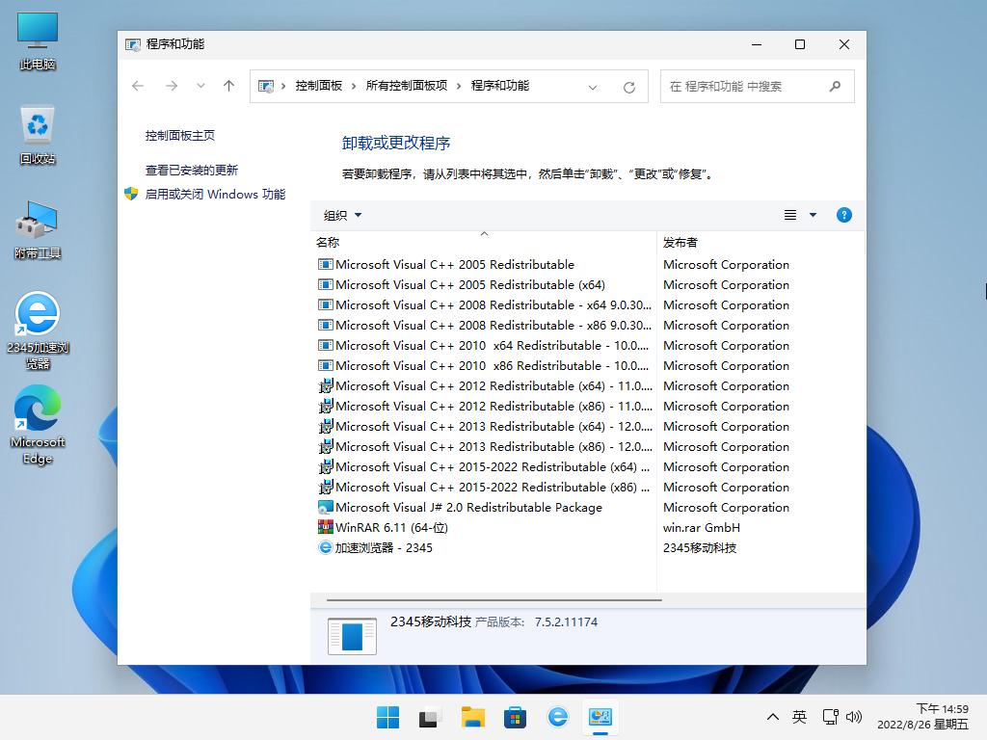The image size is (987, 740).
Task: Select Visual C++ 2013 Redistributable (x64) entry
Action: pyautogui.click(x=485, y=426)
